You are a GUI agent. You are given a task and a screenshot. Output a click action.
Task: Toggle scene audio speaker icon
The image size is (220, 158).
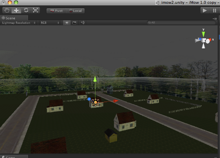pos(82,23)
